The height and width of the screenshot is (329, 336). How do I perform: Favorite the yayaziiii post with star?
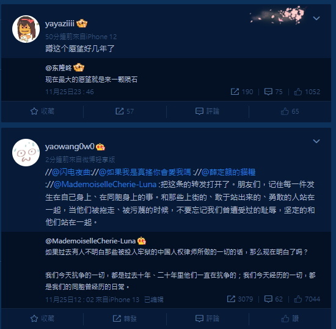click(42, 111)
